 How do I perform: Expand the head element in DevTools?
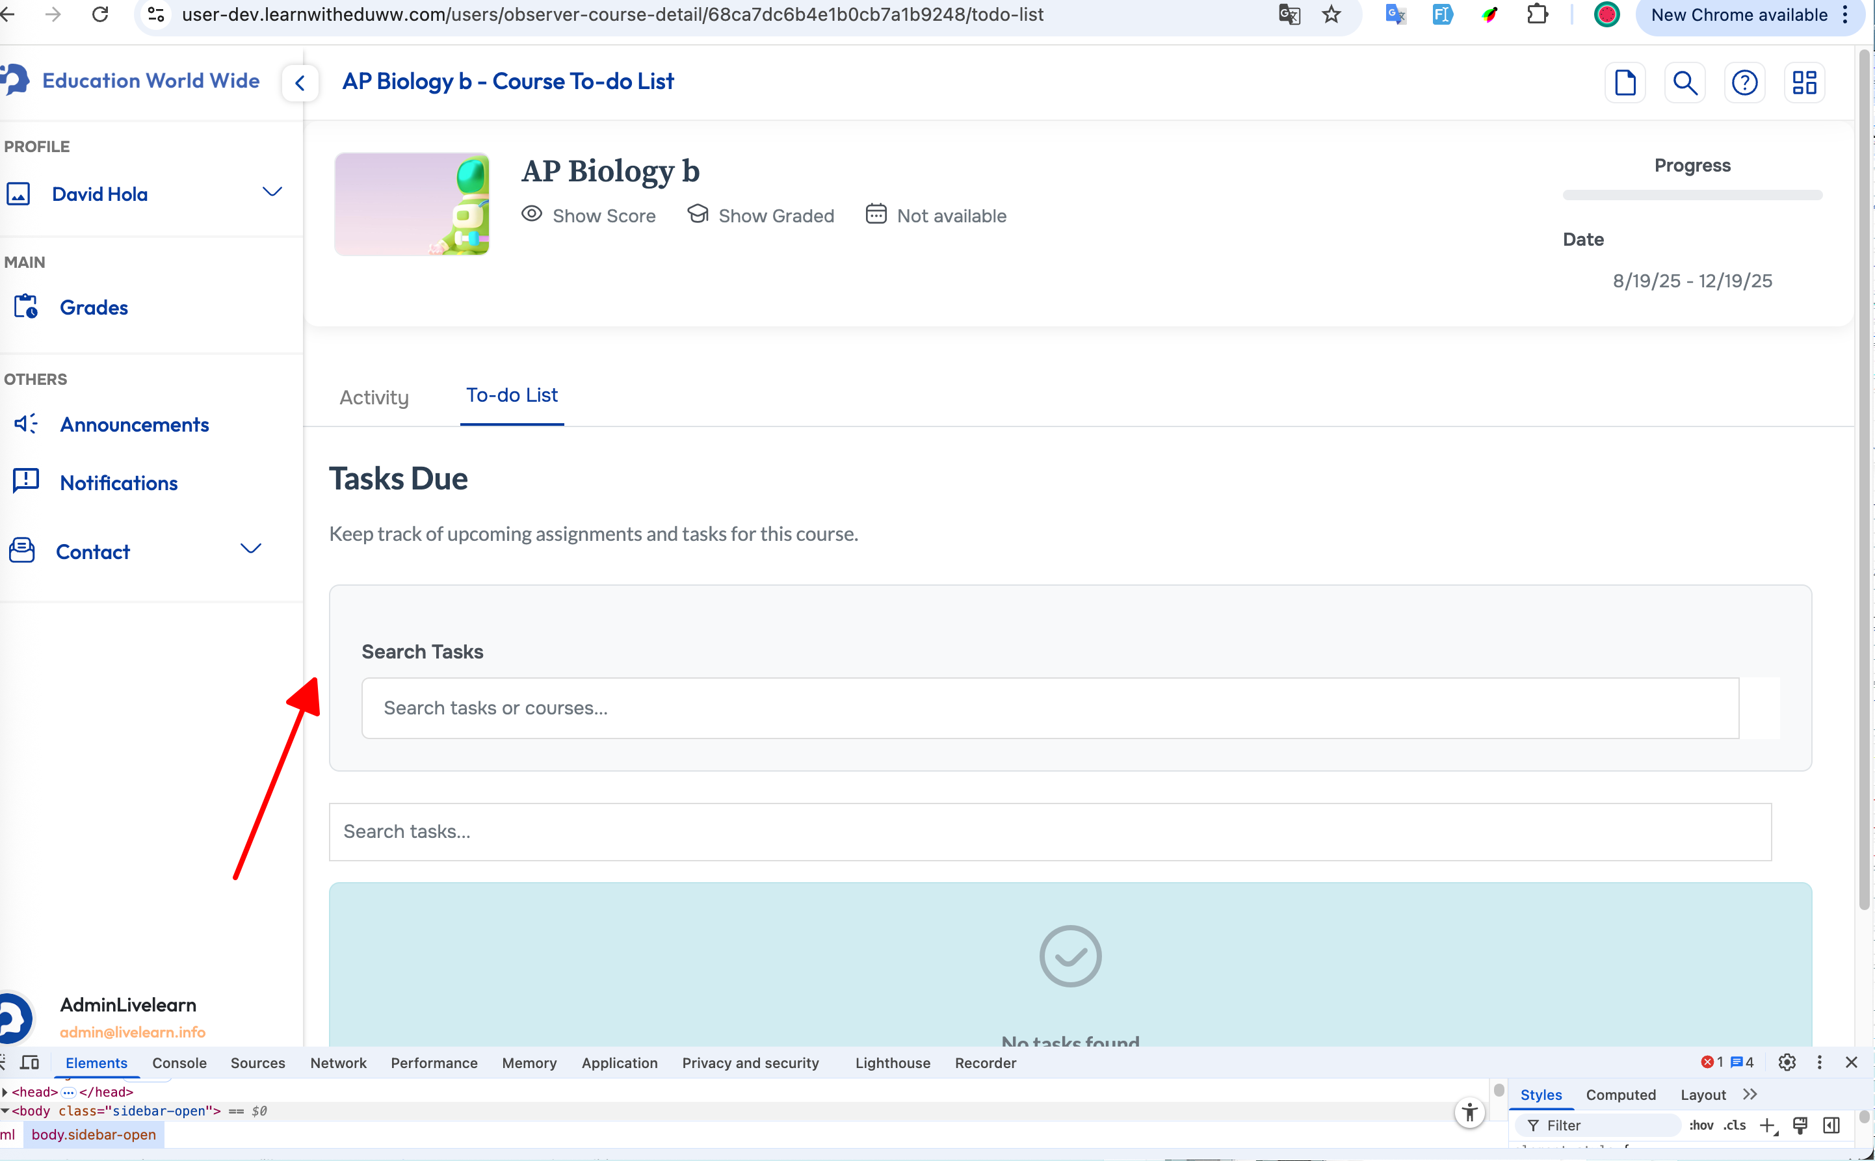pos(5,1092)
